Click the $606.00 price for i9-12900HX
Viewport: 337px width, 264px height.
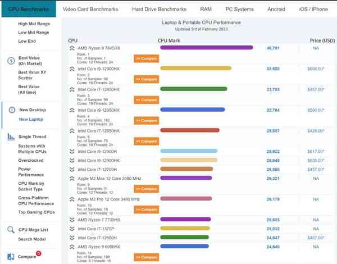[315, 69]
